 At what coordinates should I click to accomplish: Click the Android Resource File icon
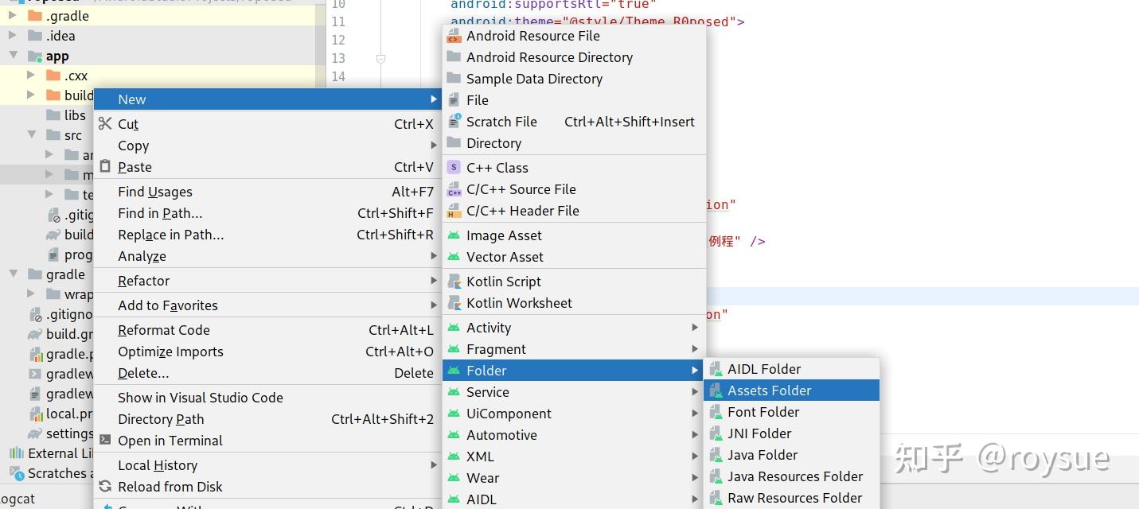[454, 36]
